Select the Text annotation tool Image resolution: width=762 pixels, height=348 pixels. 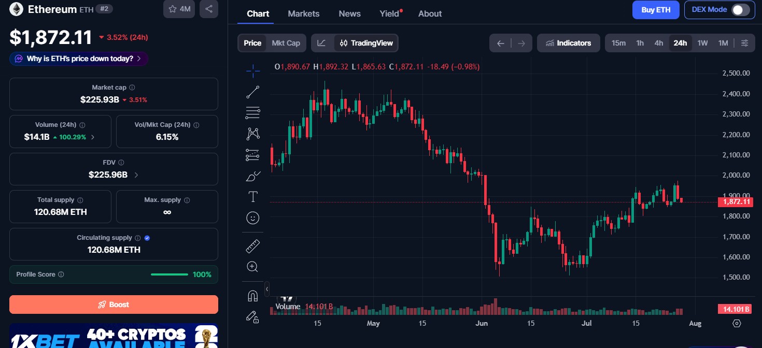coord(253,197)
